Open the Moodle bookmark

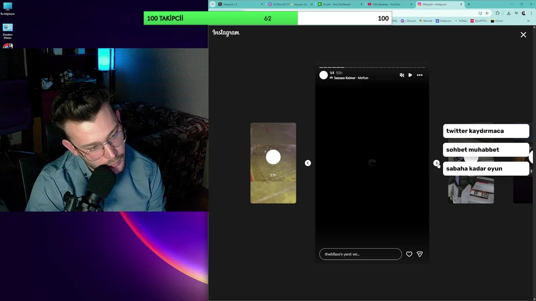(x=426, y=21)
